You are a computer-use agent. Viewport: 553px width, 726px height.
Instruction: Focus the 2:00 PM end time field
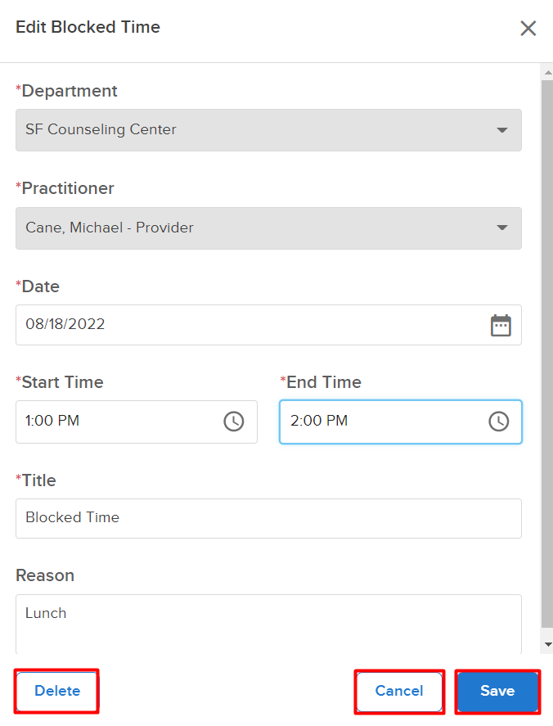(401, 422)
